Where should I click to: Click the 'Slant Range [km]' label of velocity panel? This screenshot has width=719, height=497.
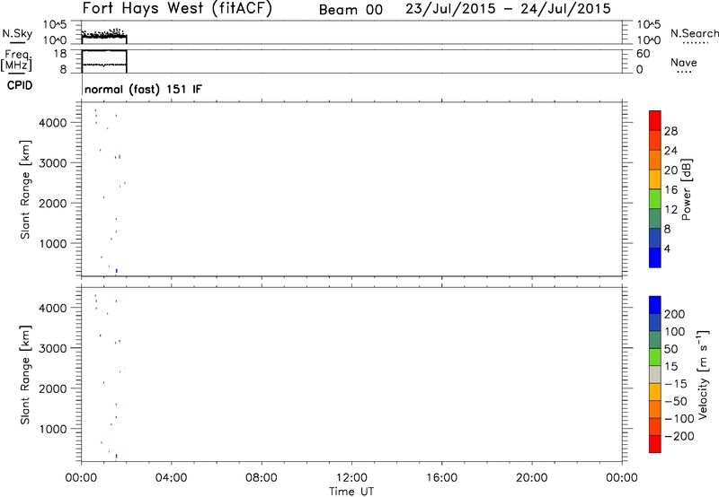(x=25, y=375)
